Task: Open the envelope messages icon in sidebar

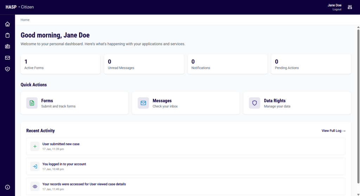Action: [x=7, y=58]
